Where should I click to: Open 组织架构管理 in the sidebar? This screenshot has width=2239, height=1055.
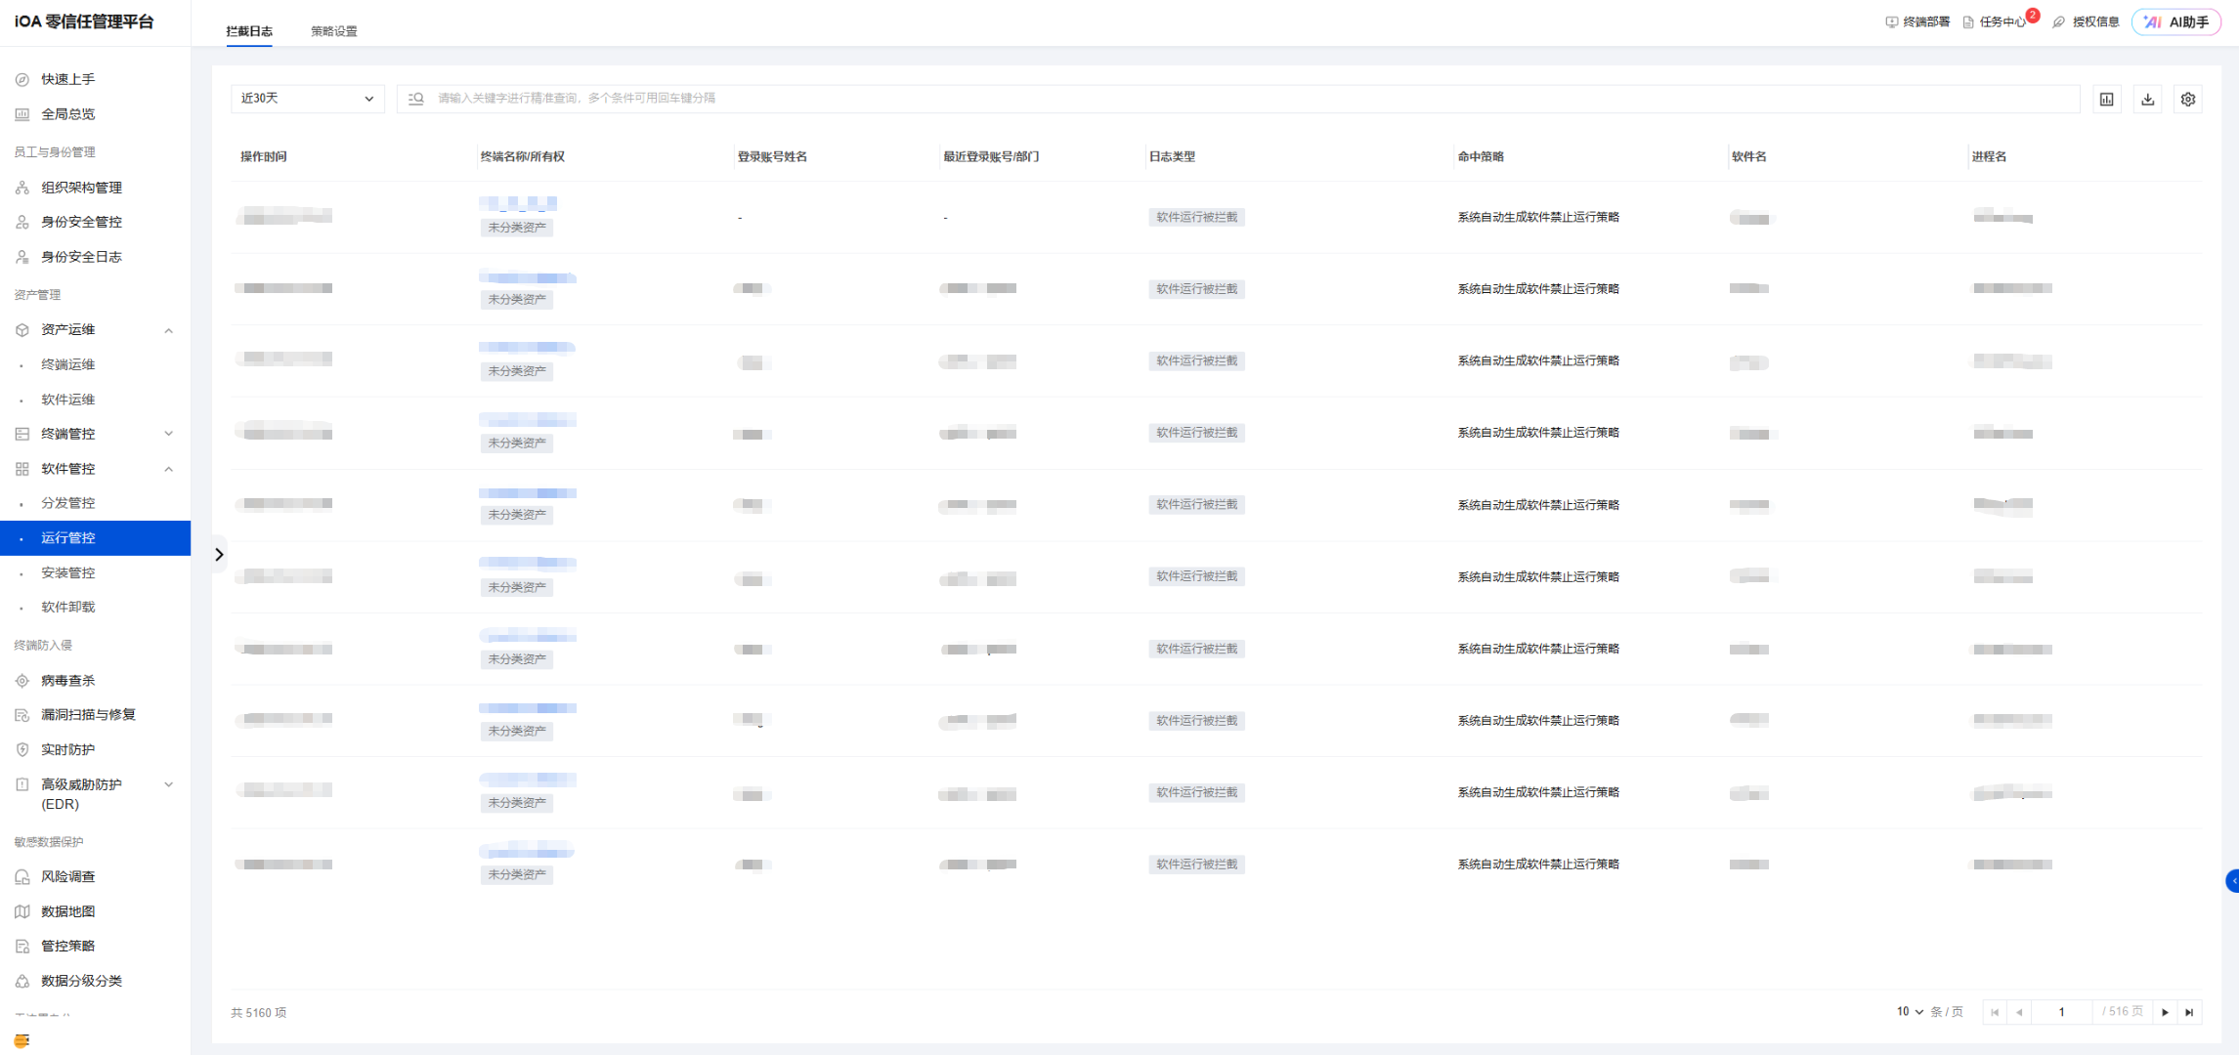(81, 188)
